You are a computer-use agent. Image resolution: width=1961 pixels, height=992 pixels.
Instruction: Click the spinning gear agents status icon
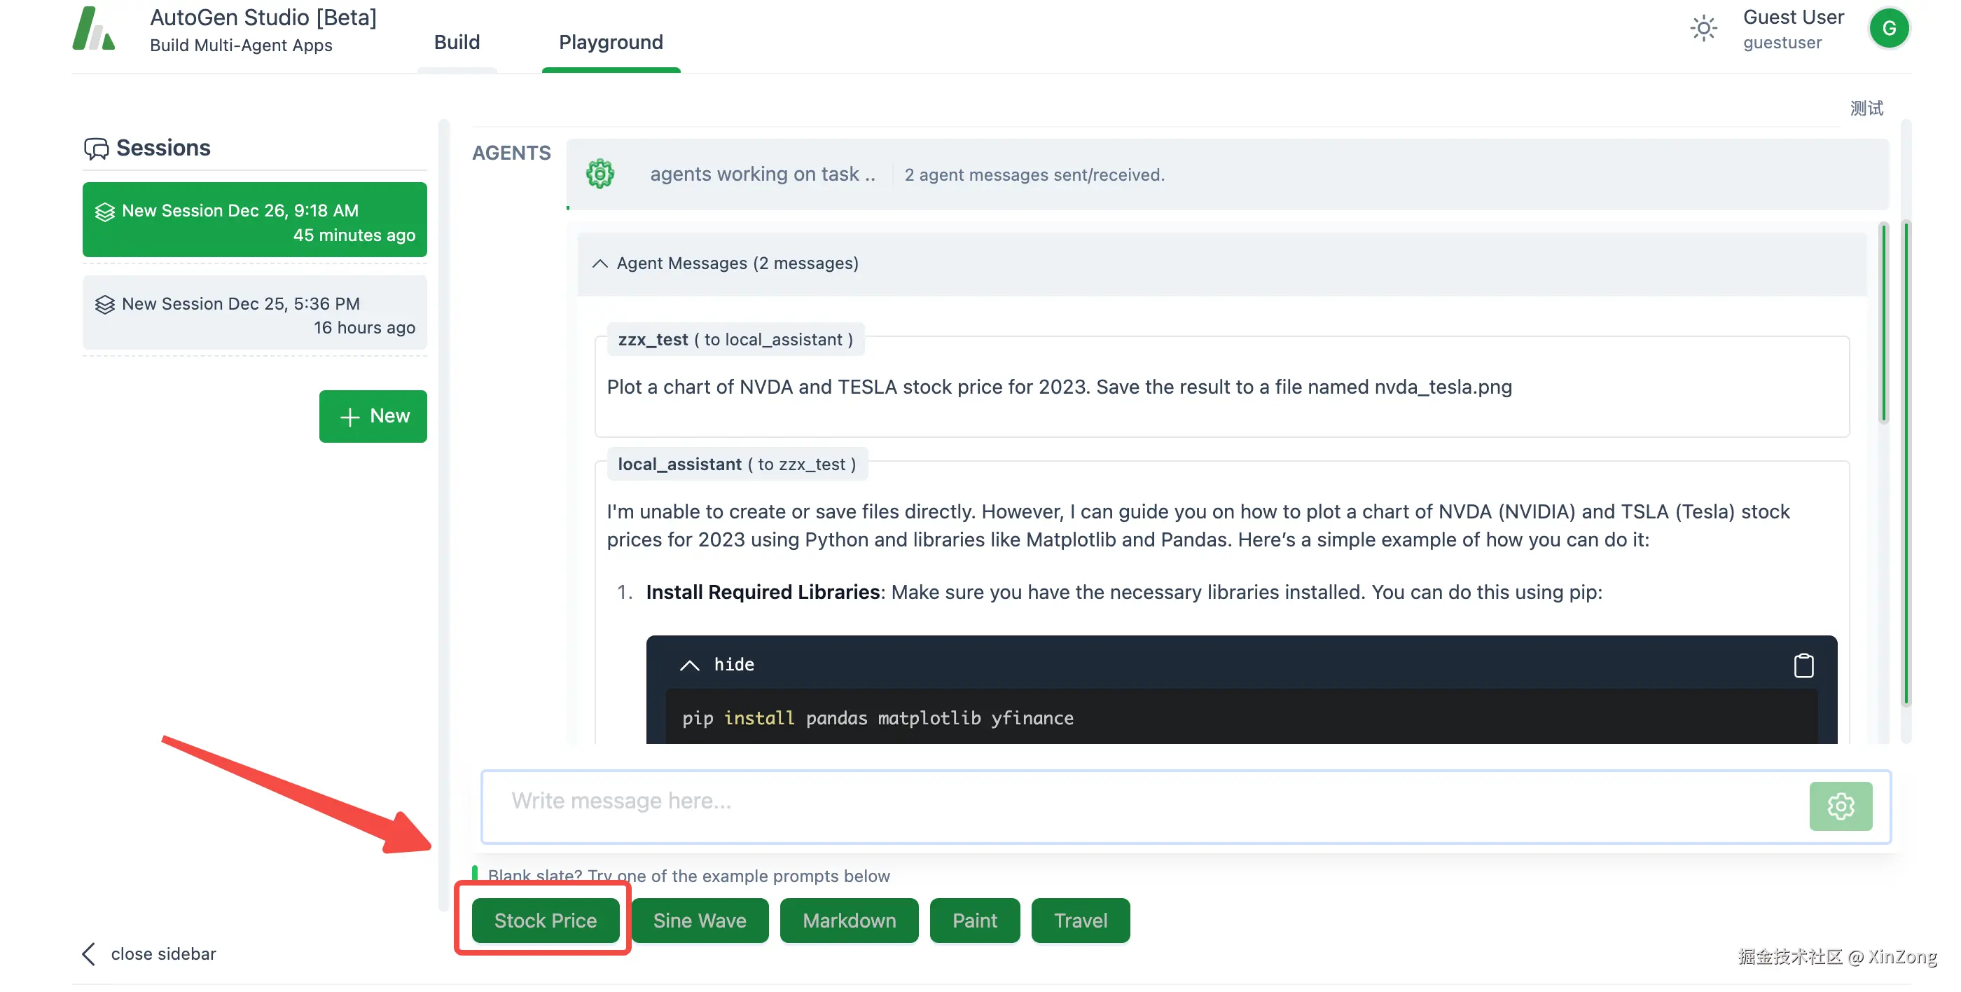600,174
